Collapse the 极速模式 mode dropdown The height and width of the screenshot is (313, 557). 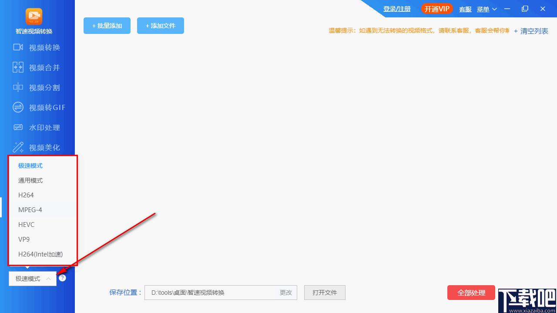tap(33, 279)
